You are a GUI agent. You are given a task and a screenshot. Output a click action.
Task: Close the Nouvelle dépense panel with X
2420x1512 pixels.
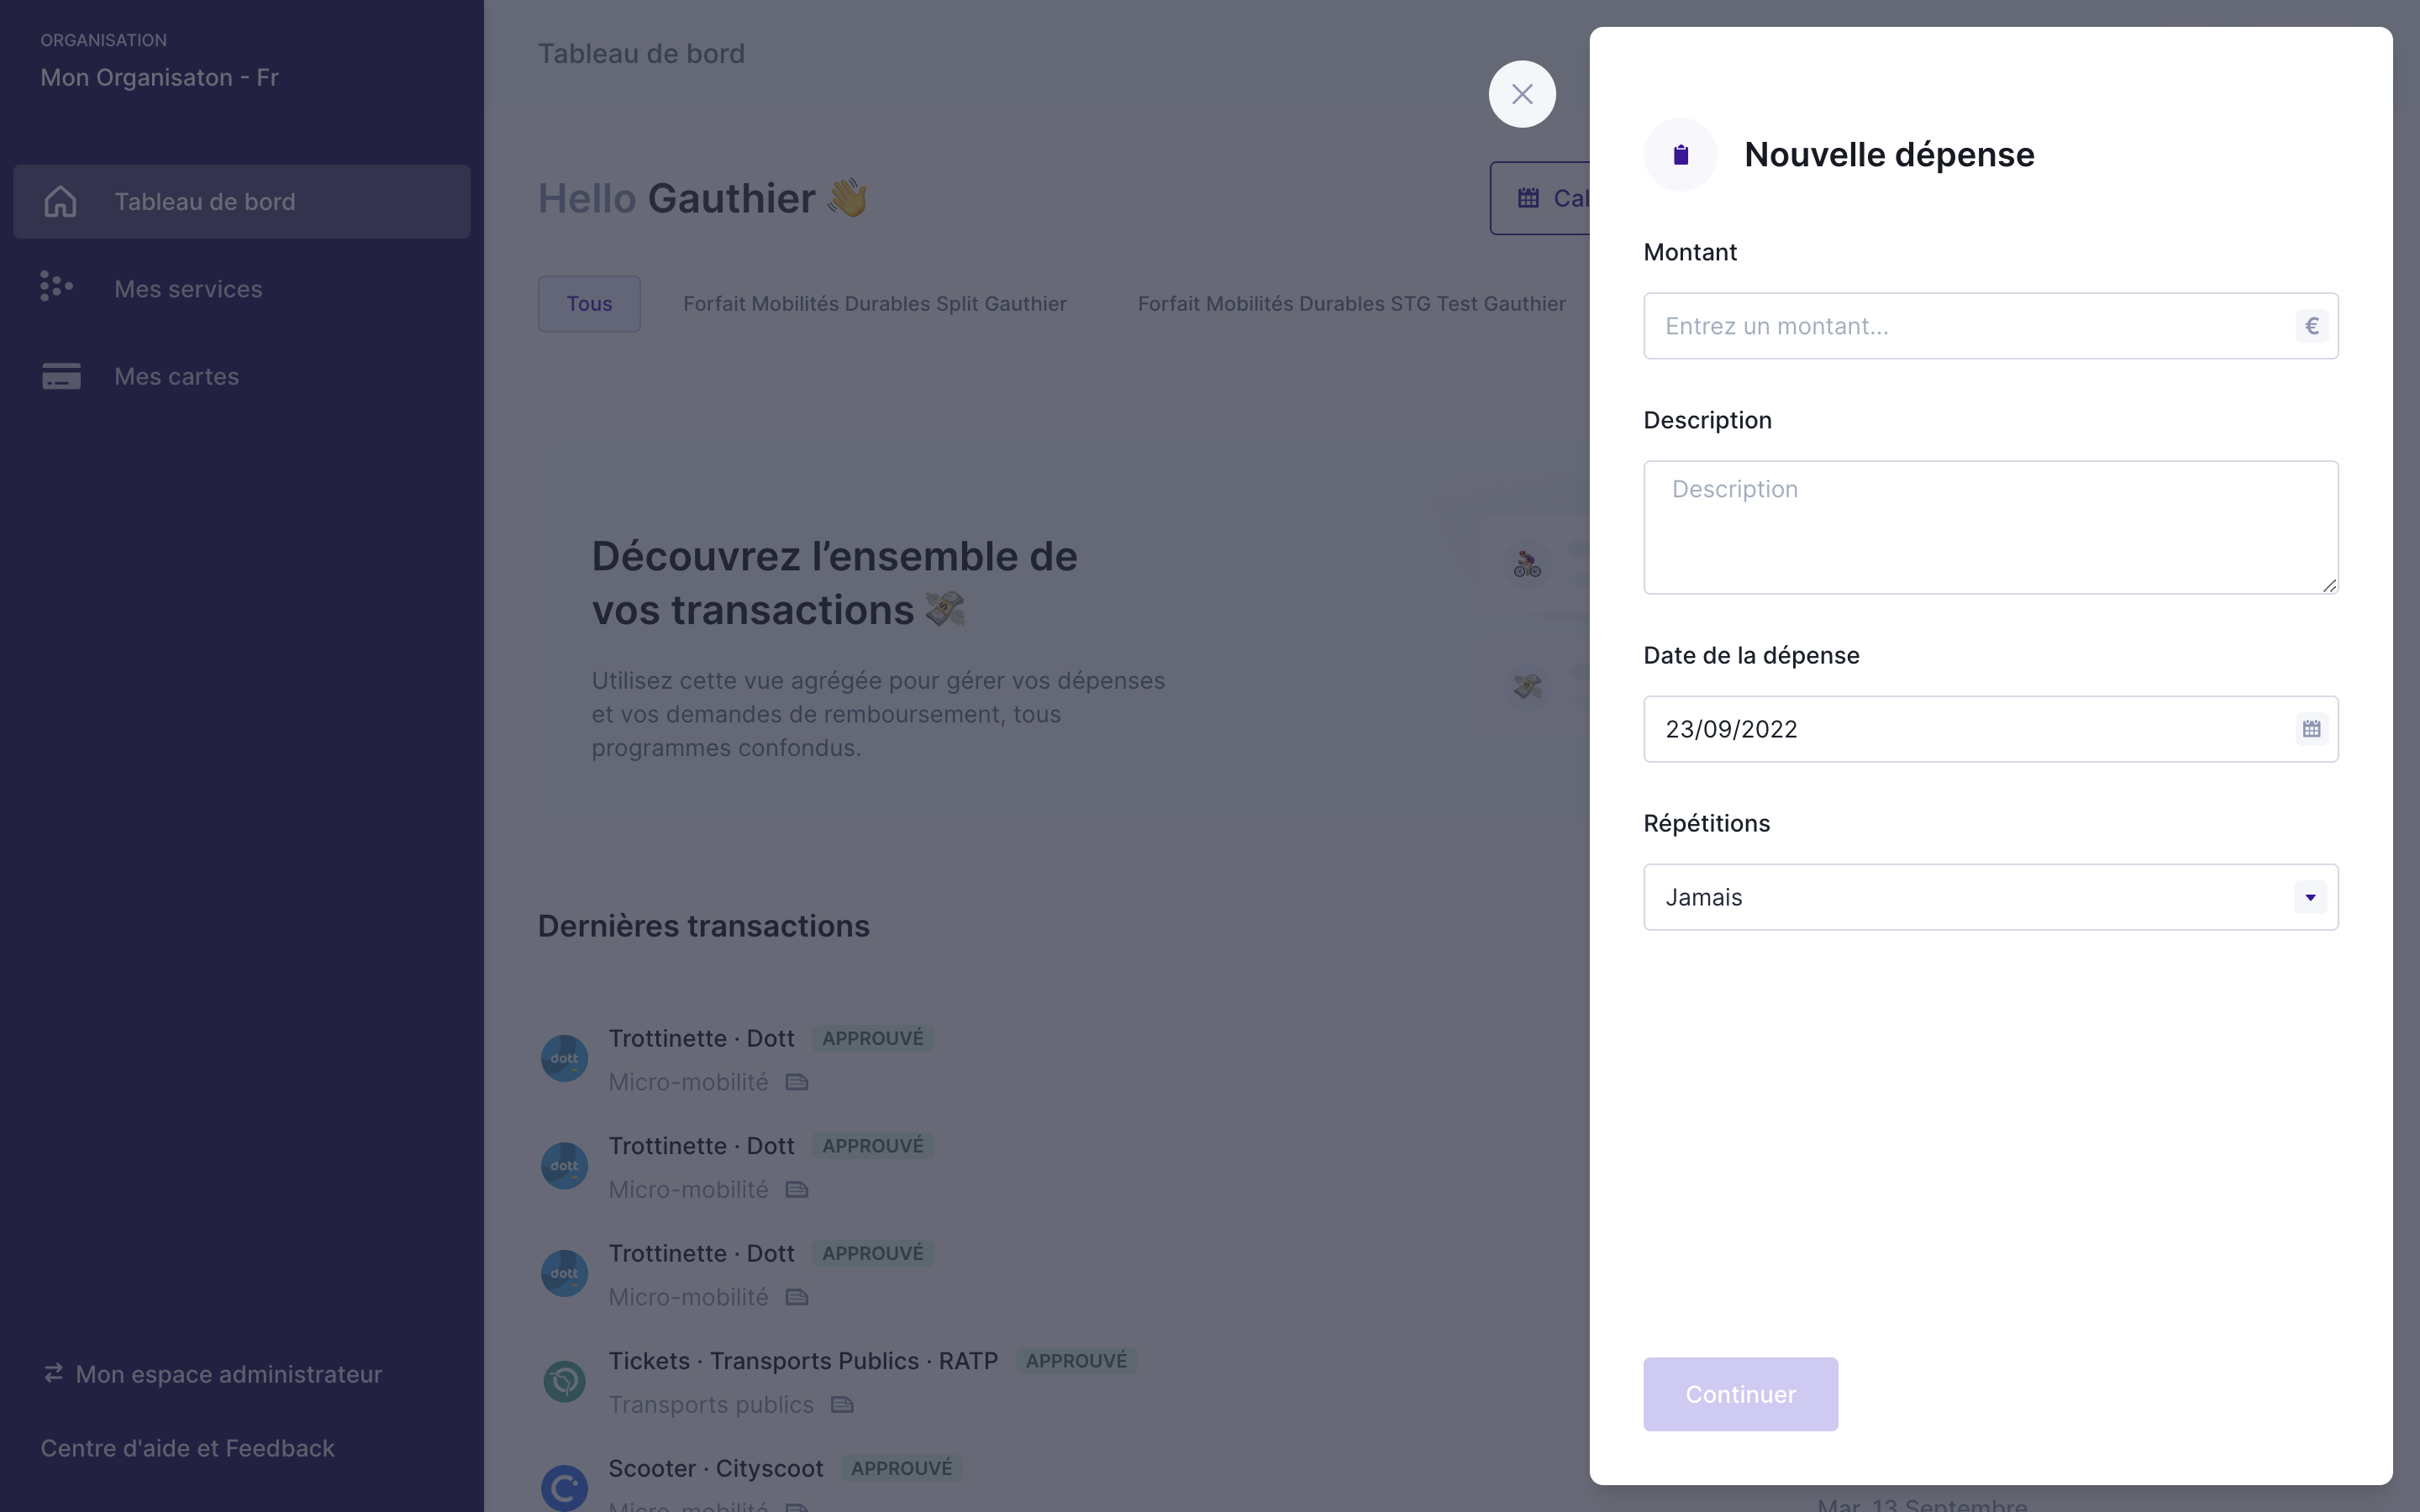point(1522,94)
